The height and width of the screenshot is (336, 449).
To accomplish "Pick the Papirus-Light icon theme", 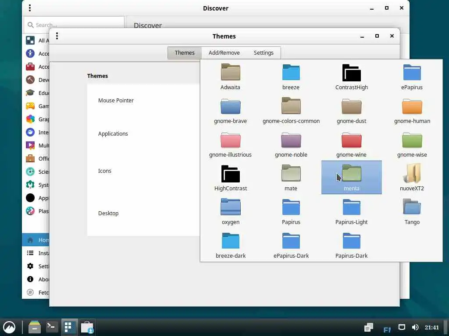I will click(x=351, y=211).
